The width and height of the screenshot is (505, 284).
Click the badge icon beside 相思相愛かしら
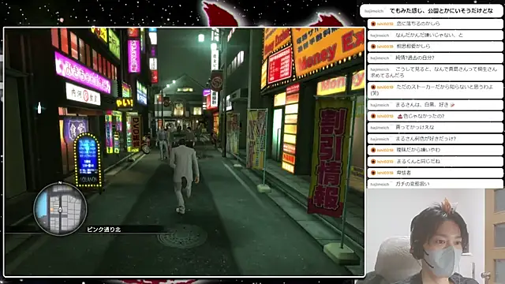373,47
